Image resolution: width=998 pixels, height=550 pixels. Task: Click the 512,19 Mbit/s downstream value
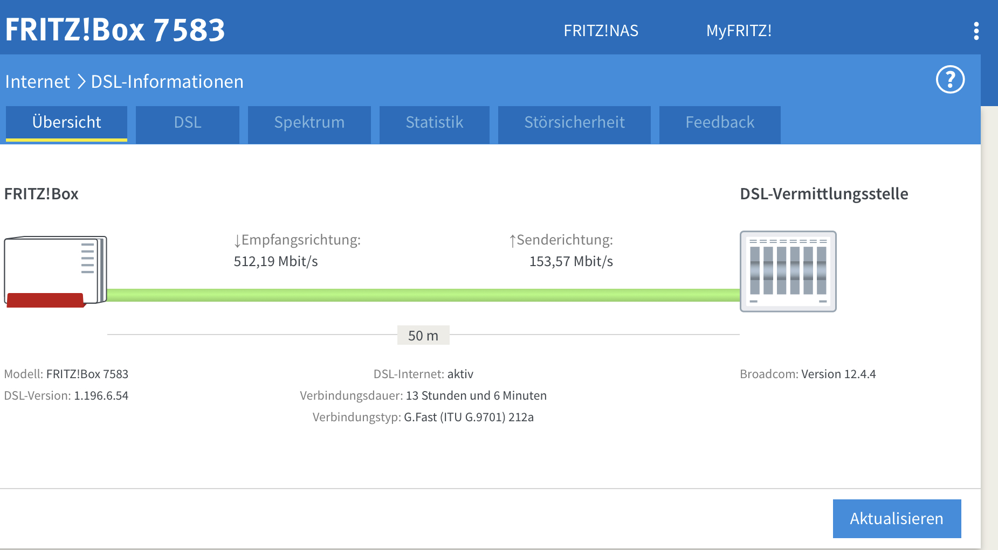(276, 262)
